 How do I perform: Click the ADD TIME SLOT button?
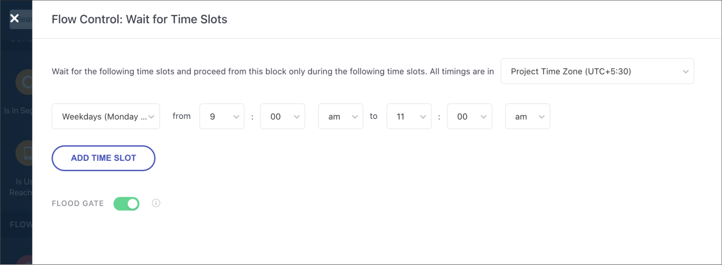(103, 158)
